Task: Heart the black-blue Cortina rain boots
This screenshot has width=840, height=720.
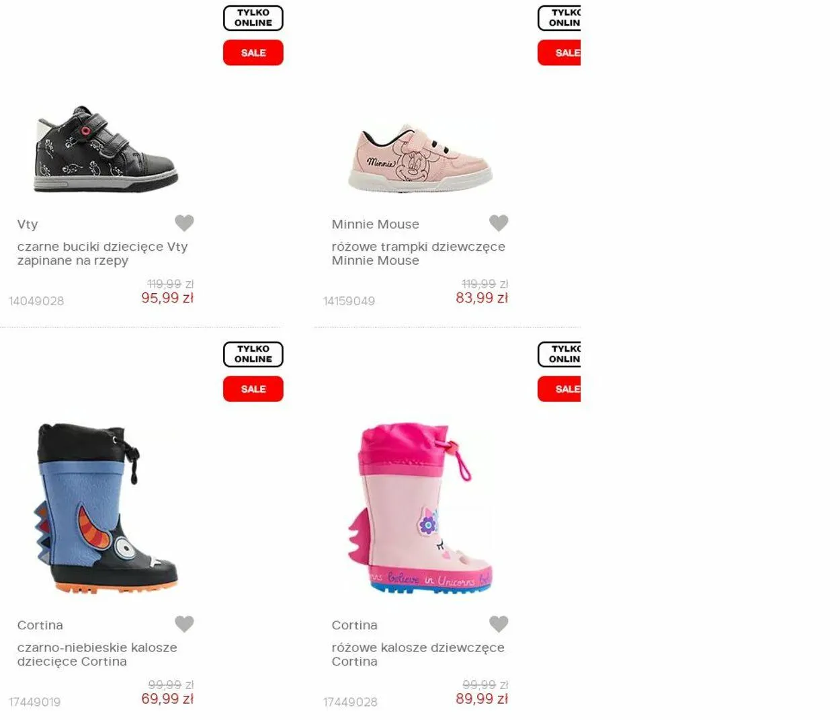Action: [x=184, y=624]
